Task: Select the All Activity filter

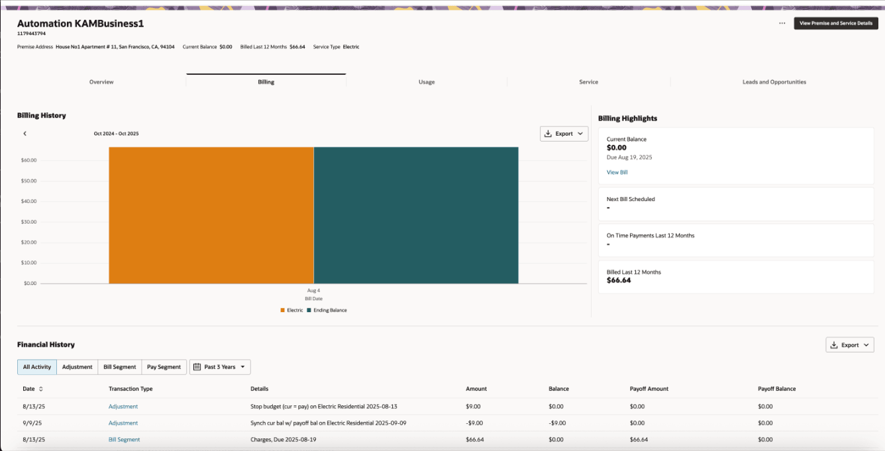Action: point(36,366)
